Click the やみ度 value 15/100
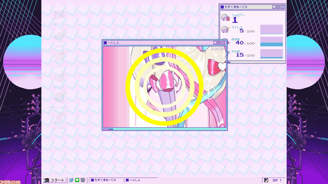This screenshot has width=328, height=184. pos(245,55)
